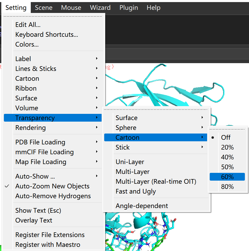Click Register with Maestro
The height and width of the screenshot is (251, 249).
tap(48, 245)
